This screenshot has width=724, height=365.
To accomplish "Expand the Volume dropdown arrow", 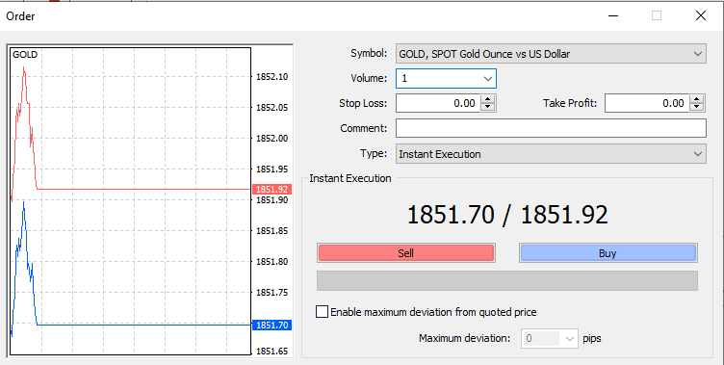I will pos(487,79).
